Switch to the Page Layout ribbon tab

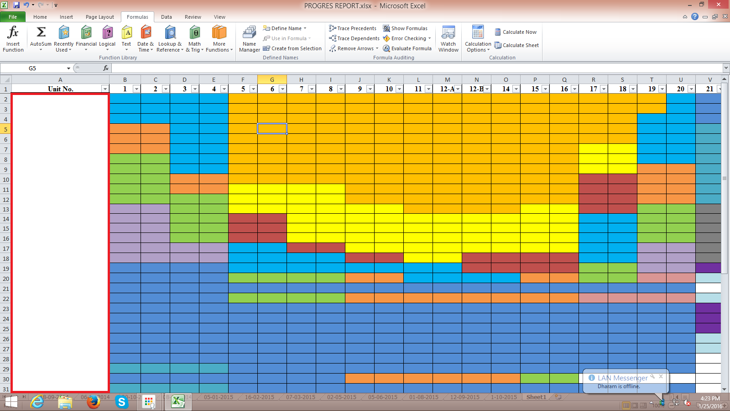coord(99,17)
